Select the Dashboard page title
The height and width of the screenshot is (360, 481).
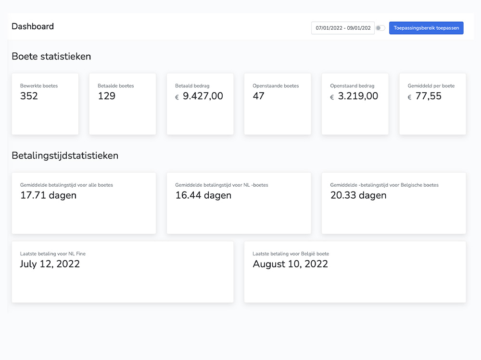[33, 26]
